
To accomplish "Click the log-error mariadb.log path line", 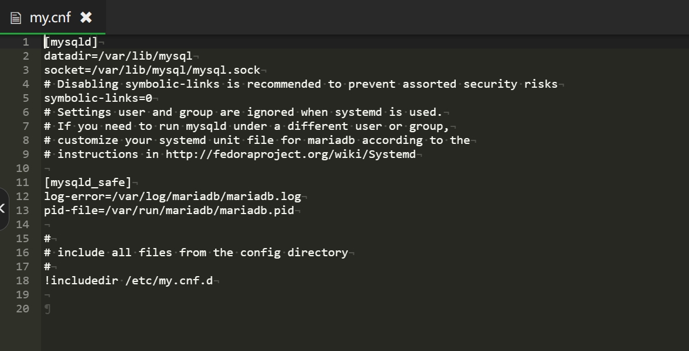I will coord(173,197).
